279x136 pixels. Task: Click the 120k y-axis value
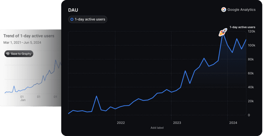[252, 31]
